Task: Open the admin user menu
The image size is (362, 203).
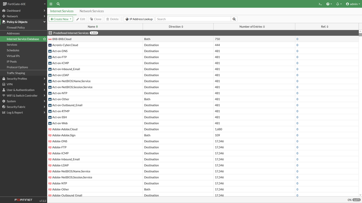Action: tap(353, 4)
